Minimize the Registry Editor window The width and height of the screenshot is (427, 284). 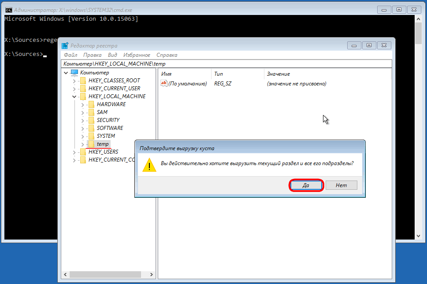pos(354,45)
